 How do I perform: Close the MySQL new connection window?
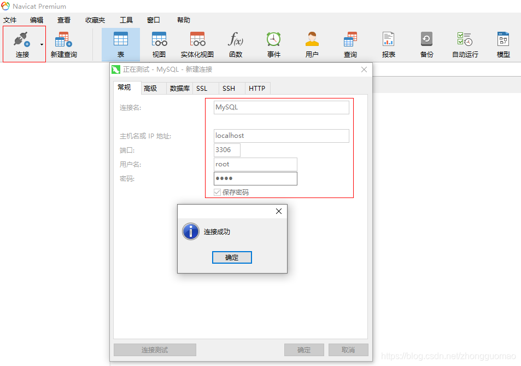364,69
